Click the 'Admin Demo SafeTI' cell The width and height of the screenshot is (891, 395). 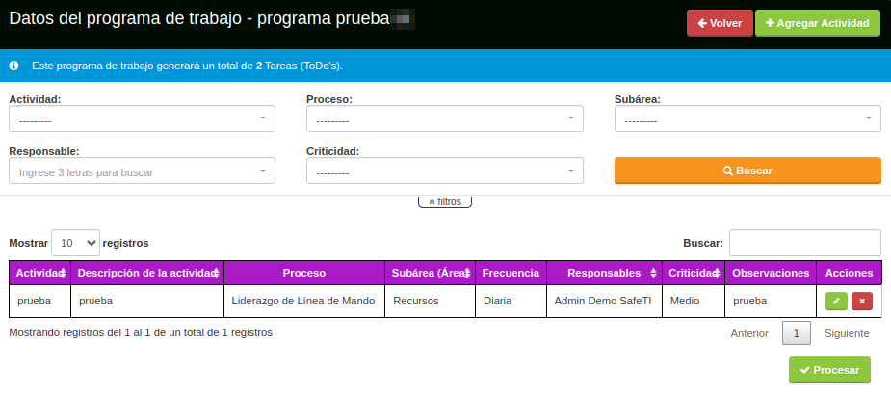(603, 301)
